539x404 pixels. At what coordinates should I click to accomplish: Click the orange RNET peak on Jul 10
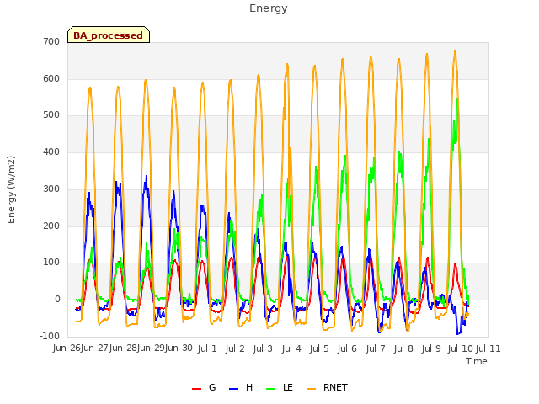tap(455, 52)
